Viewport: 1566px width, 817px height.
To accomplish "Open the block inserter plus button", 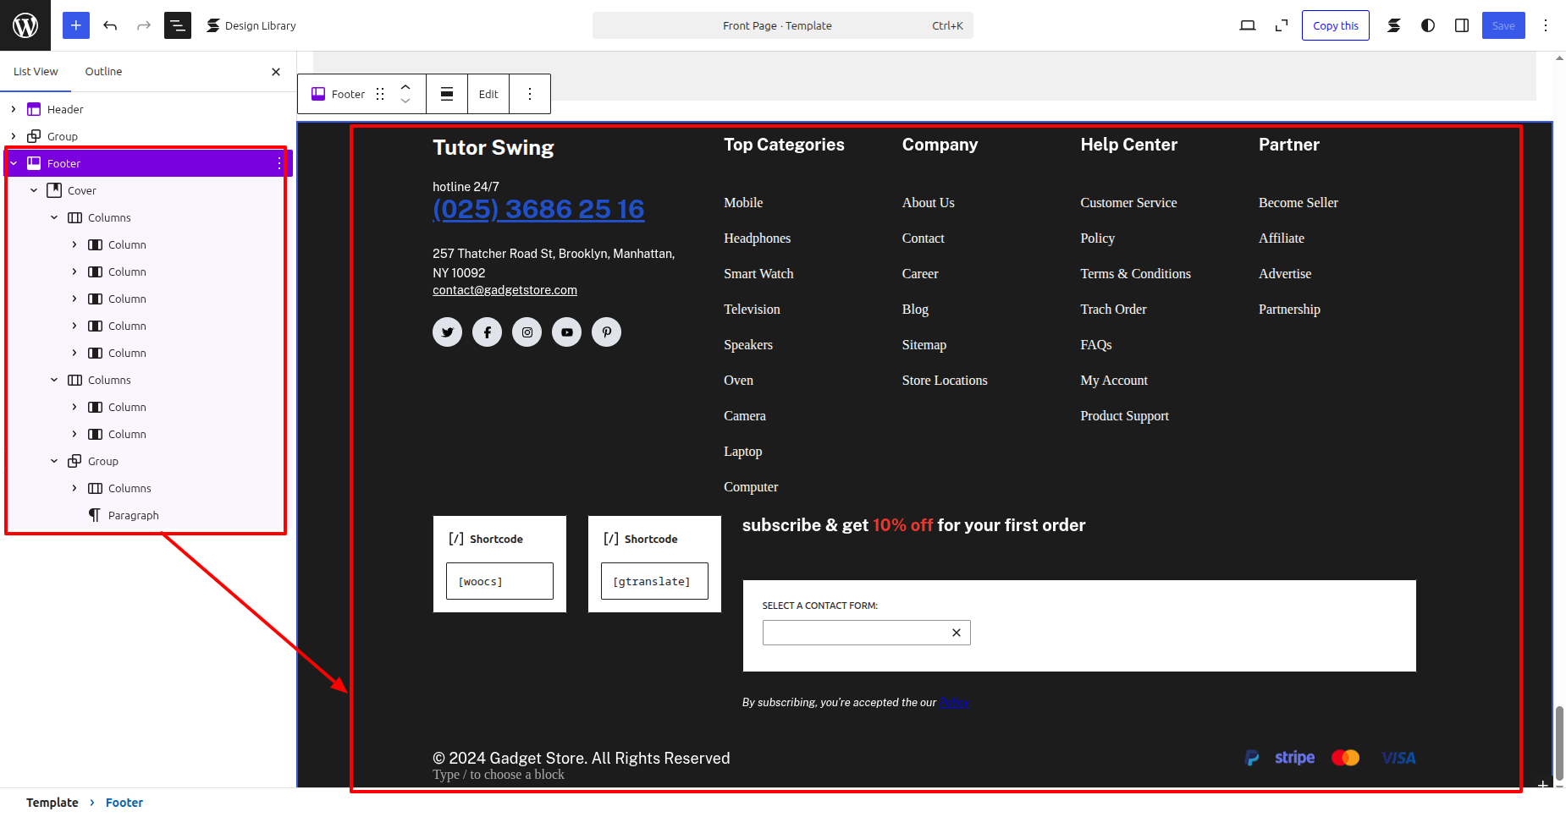I will (x=75, y=25).
